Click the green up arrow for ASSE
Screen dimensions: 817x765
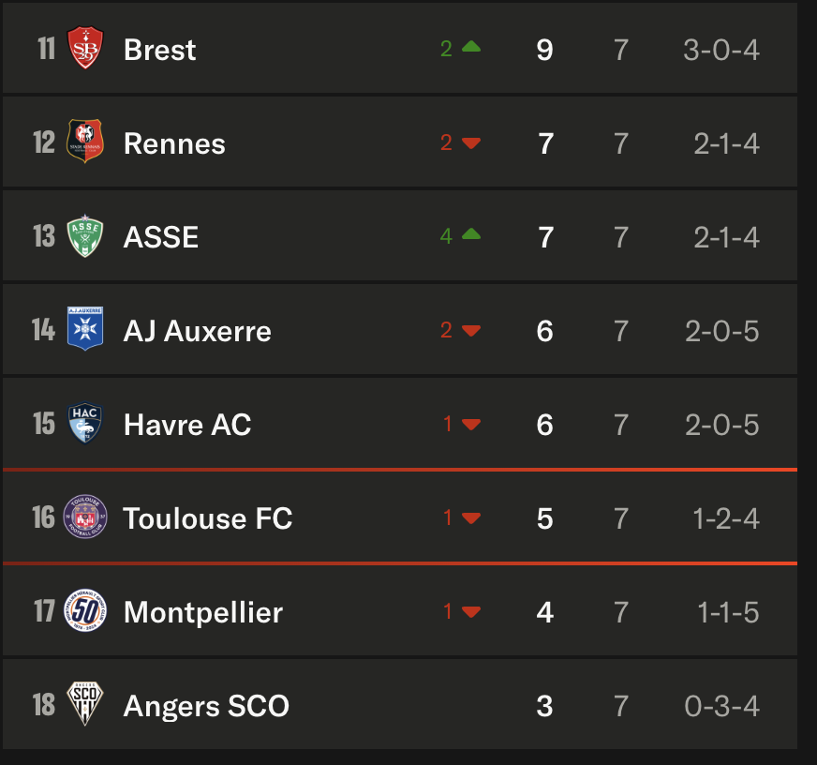pyautogui.click(x=471, y=234)
